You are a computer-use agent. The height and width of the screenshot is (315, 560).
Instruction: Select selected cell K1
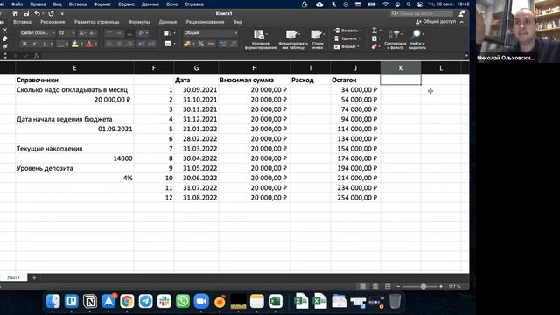coord(401,80)
